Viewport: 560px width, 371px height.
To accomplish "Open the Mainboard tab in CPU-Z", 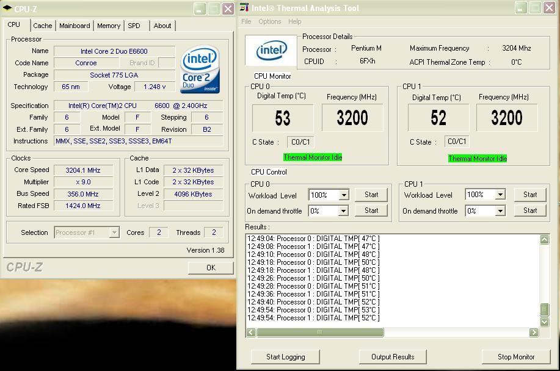I will (75, 26).
